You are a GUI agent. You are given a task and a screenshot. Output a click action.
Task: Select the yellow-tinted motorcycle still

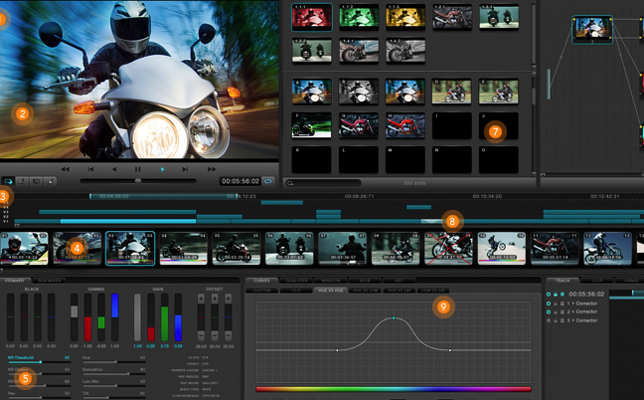405,17
